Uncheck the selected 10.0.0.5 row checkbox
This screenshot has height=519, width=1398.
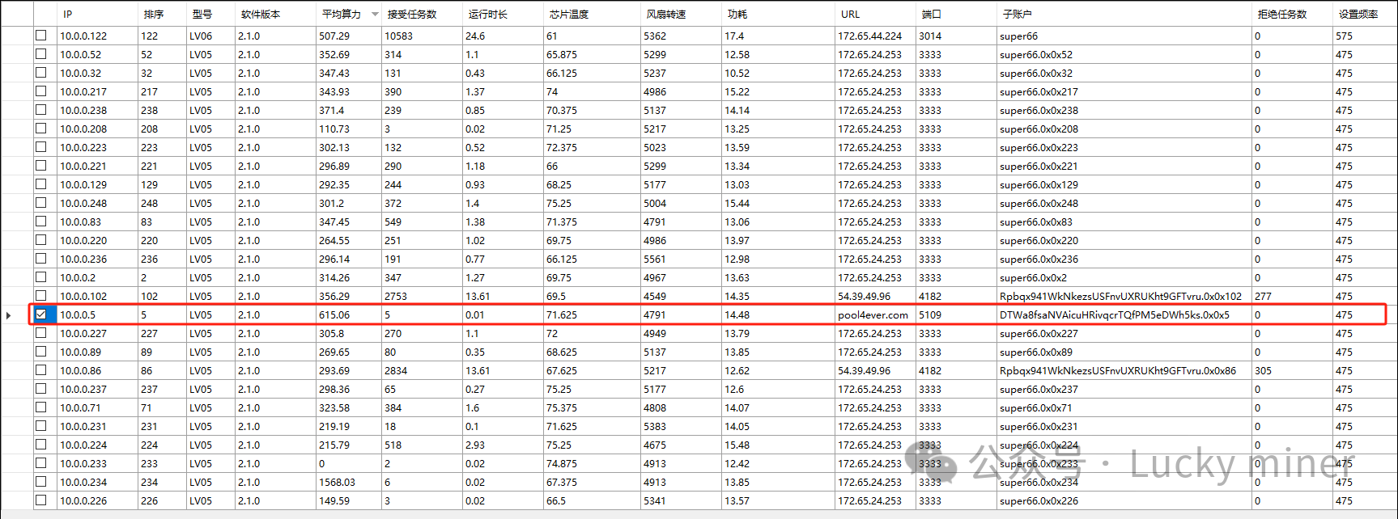pyautogui.click(x=41, y=314)
